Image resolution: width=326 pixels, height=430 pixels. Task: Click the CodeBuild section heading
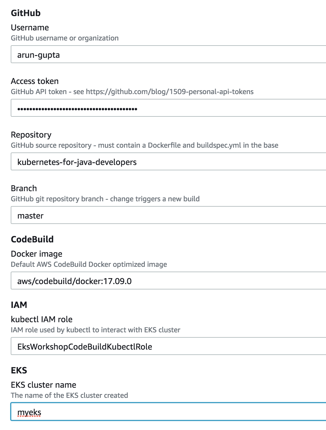(x=32, y=239)
